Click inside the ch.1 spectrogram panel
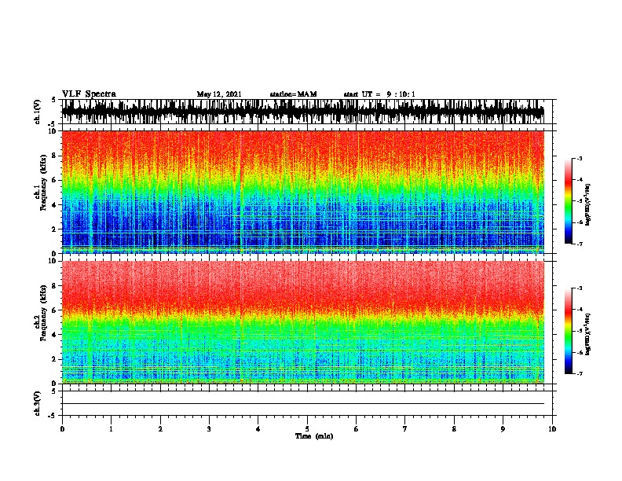622x481 pixels. click(302, 192)
